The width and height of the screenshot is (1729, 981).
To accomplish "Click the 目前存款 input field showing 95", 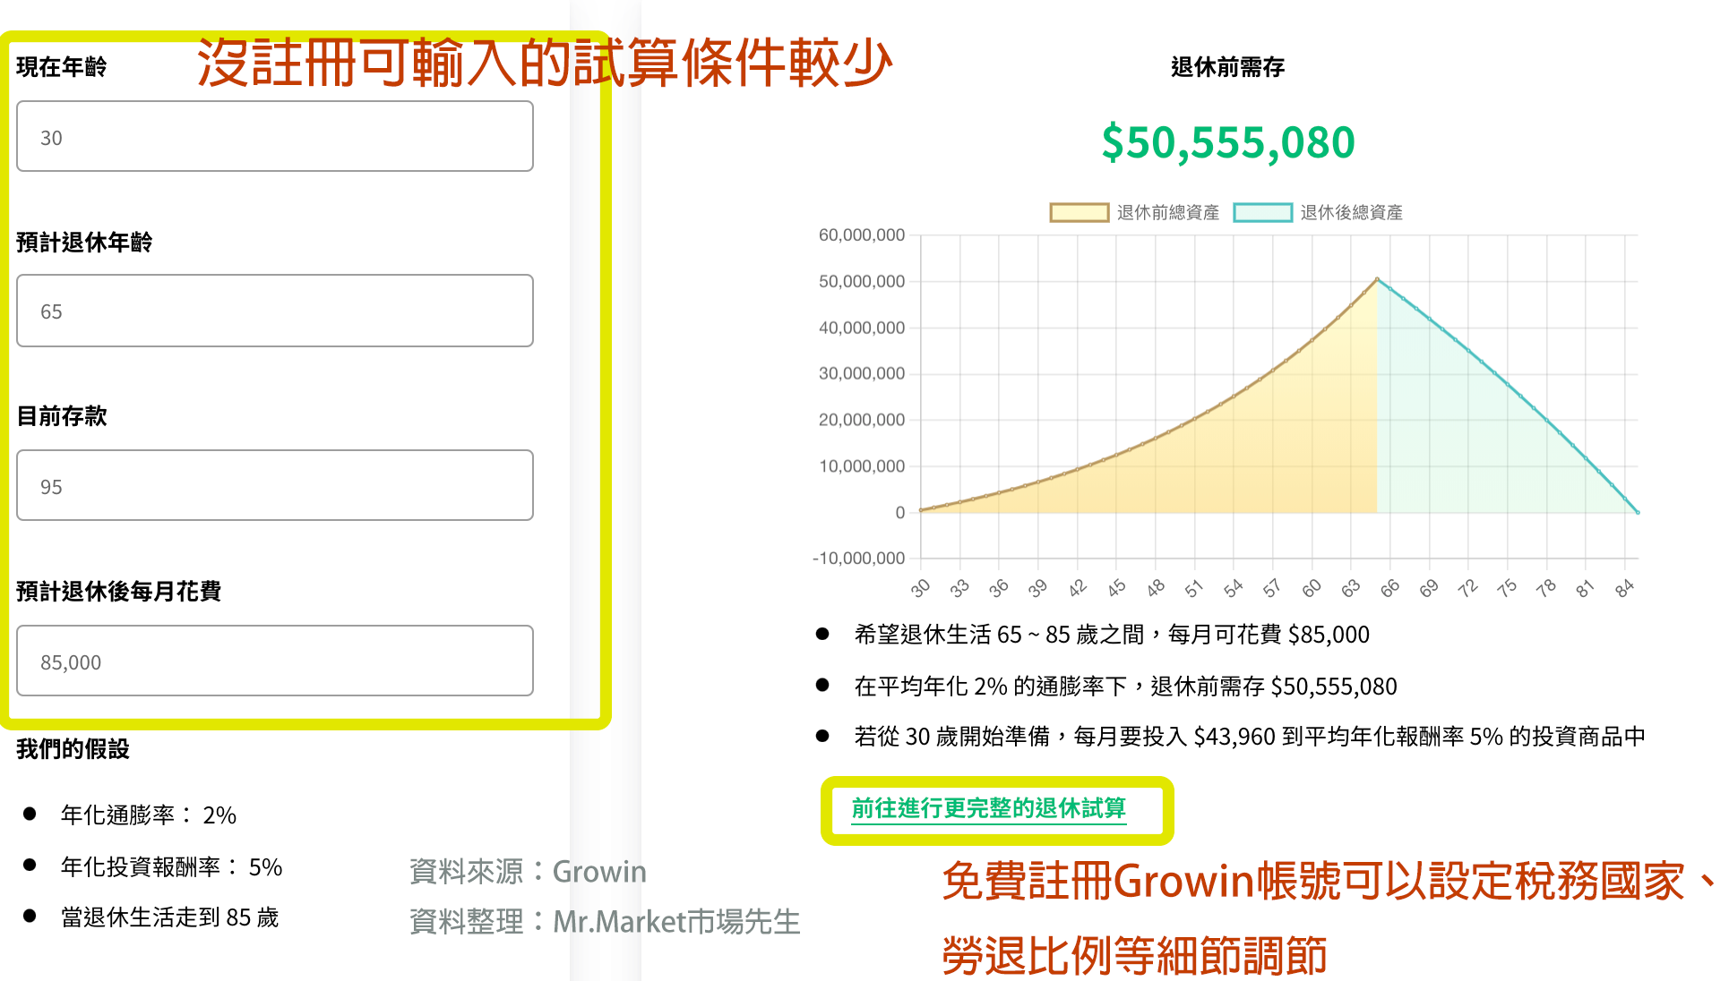I will (275, 485).
